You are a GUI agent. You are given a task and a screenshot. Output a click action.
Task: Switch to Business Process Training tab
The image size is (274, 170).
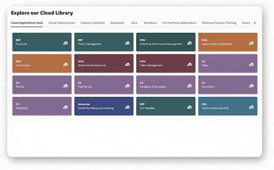click(x=219, y=23)
